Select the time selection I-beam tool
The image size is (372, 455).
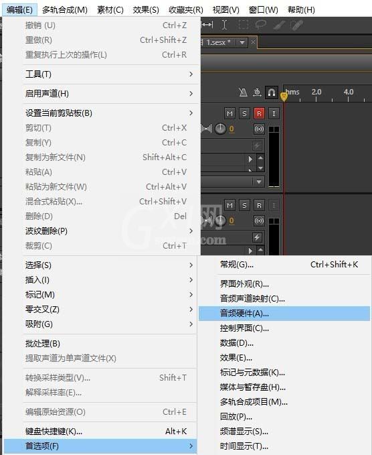point(224,25)
